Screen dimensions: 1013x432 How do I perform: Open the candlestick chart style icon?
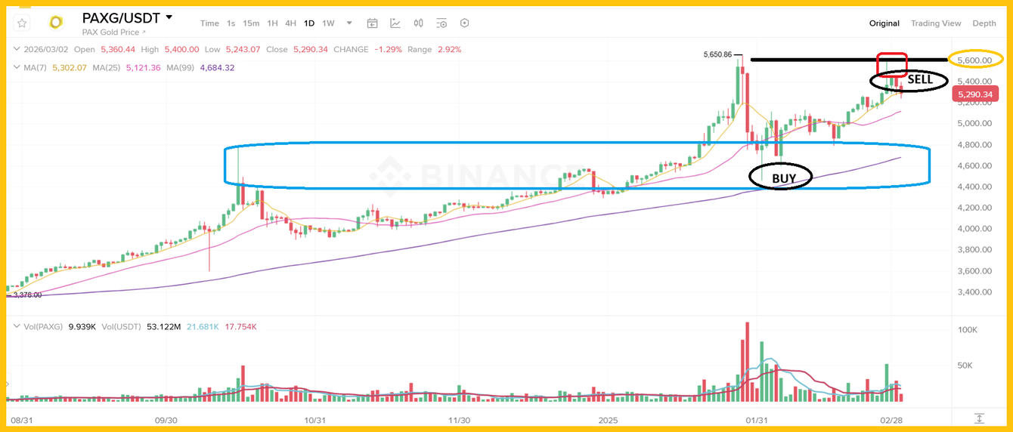point(419,23)
